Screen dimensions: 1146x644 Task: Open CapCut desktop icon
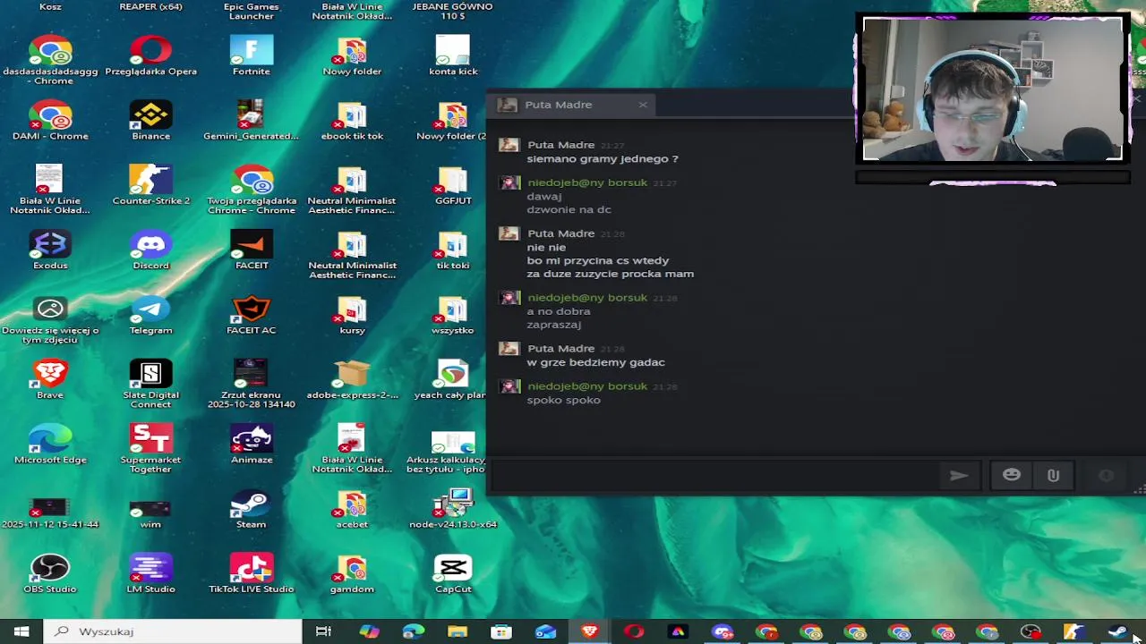click(453, 573)
